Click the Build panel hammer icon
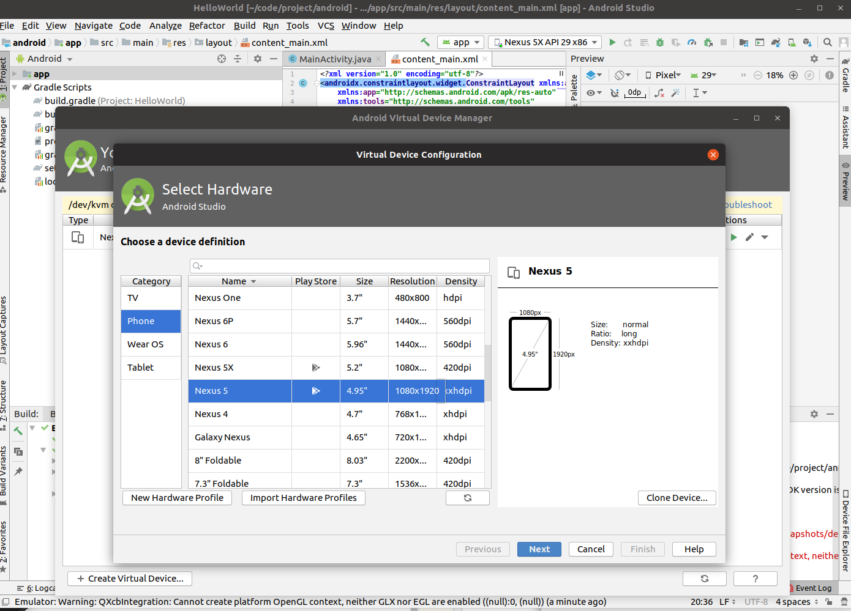851x611 pixels. (x=18, y=431)
